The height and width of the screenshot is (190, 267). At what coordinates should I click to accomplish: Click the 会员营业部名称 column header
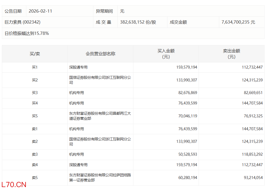100,54
